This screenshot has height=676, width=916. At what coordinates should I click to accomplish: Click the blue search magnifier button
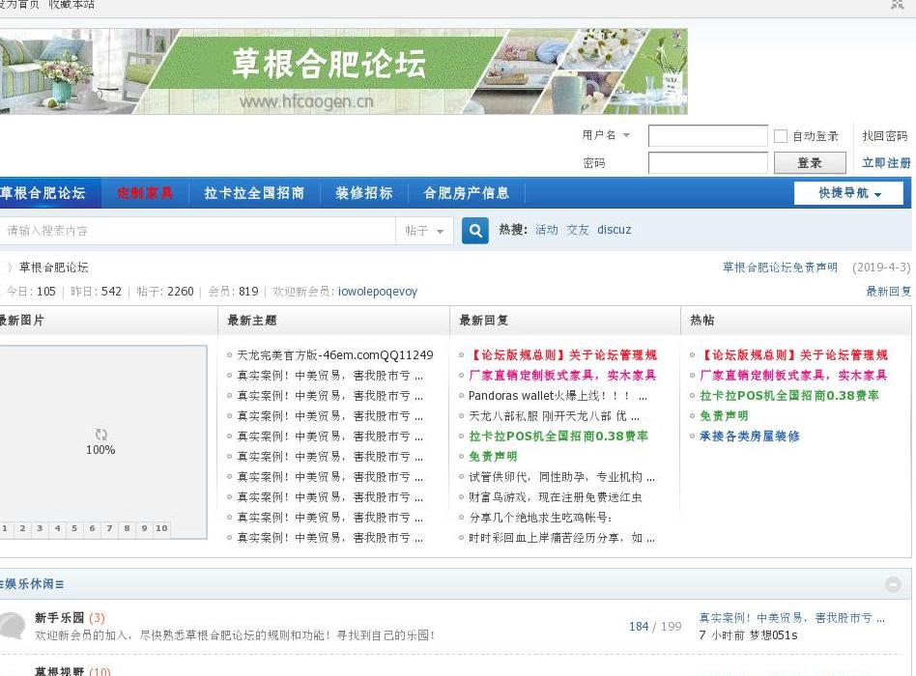coord(475,231)
